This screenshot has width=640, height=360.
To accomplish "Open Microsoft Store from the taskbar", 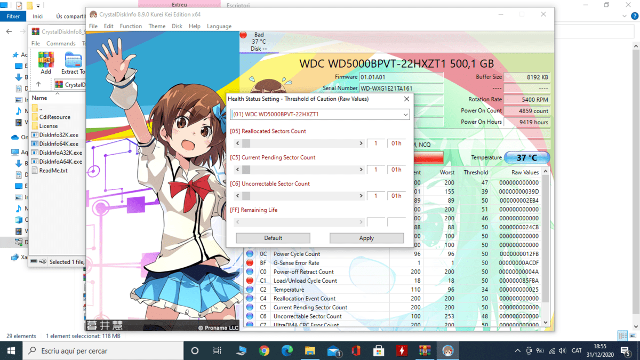I will click(379, 351).
